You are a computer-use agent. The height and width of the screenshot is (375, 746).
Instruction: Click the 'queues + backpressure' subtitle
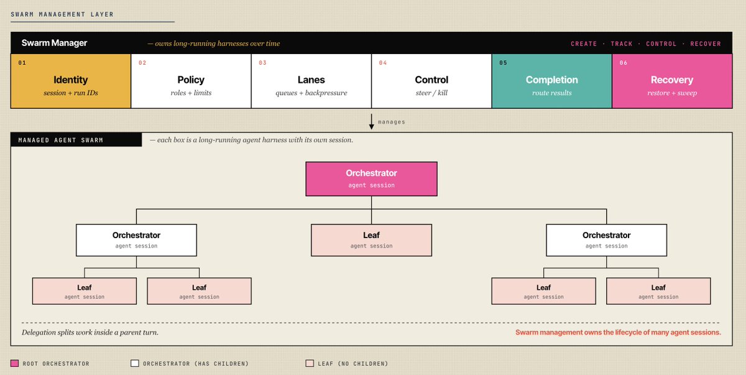(311, 93)
